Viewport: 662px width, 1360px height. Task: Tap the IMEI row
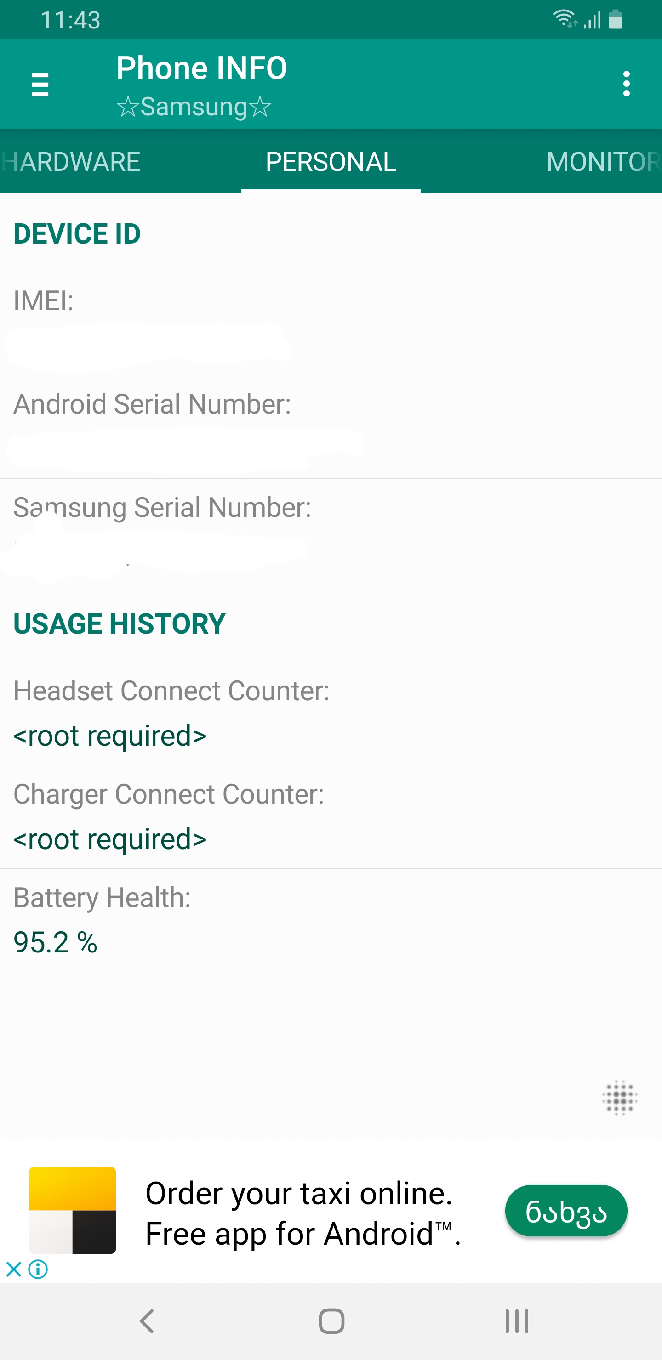[331, 323]
